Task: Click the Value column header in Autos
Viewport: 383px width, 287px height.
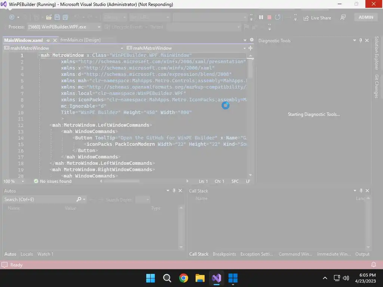Action: click(x=71, y=208)
